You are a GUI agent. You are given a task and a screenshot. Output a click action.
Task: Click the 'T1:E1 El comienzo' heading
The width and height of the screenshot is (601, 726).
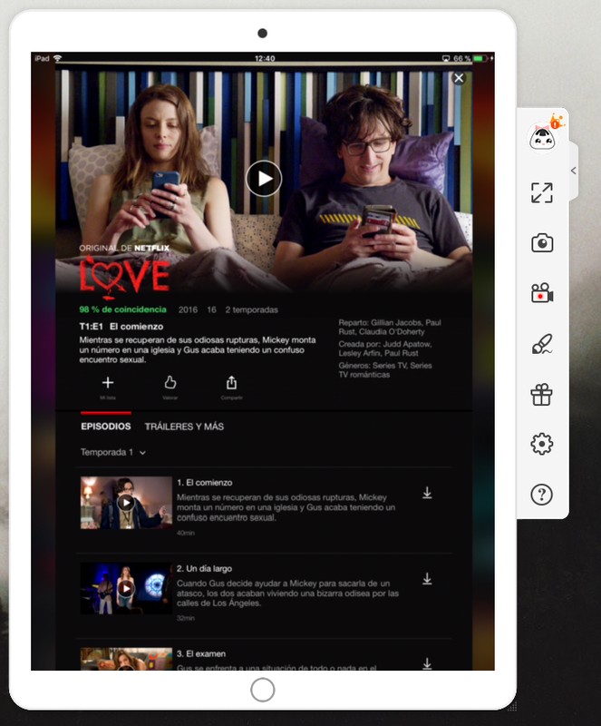(121, 327)
